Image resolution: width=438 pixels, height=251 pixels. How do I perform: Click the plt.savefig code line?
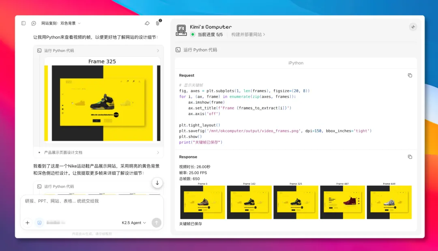click(x=275, y=131)
